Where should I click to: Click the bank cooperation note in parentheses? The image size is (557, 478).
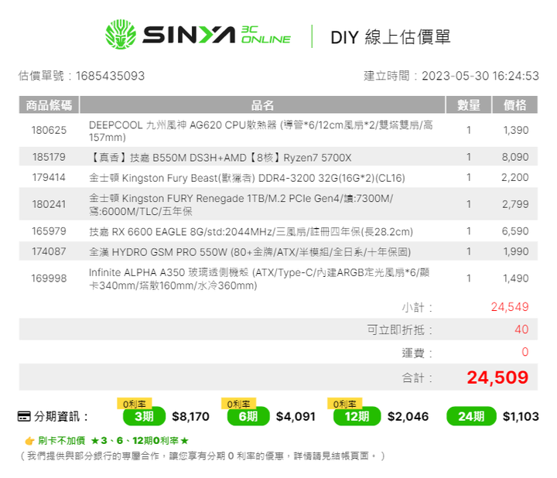202,456
